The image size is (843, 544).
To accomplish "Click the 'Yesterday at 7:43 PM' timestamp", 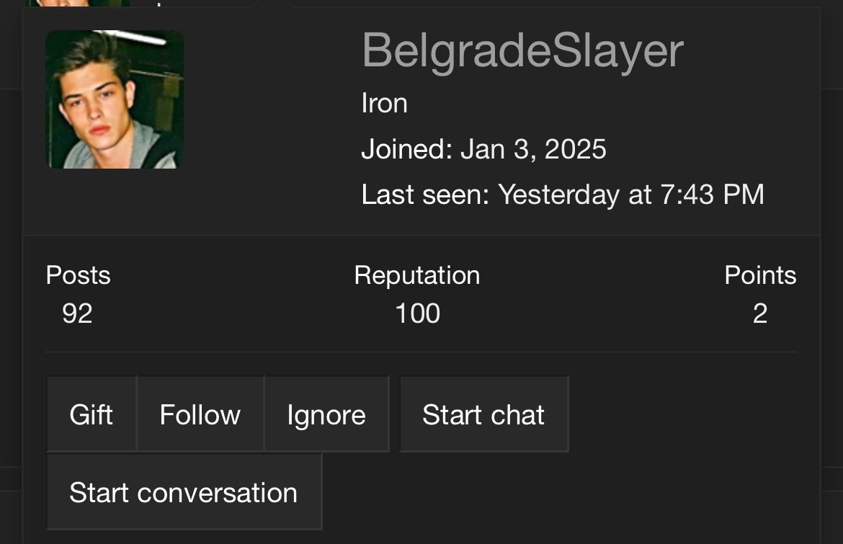I will coord(631,195).
